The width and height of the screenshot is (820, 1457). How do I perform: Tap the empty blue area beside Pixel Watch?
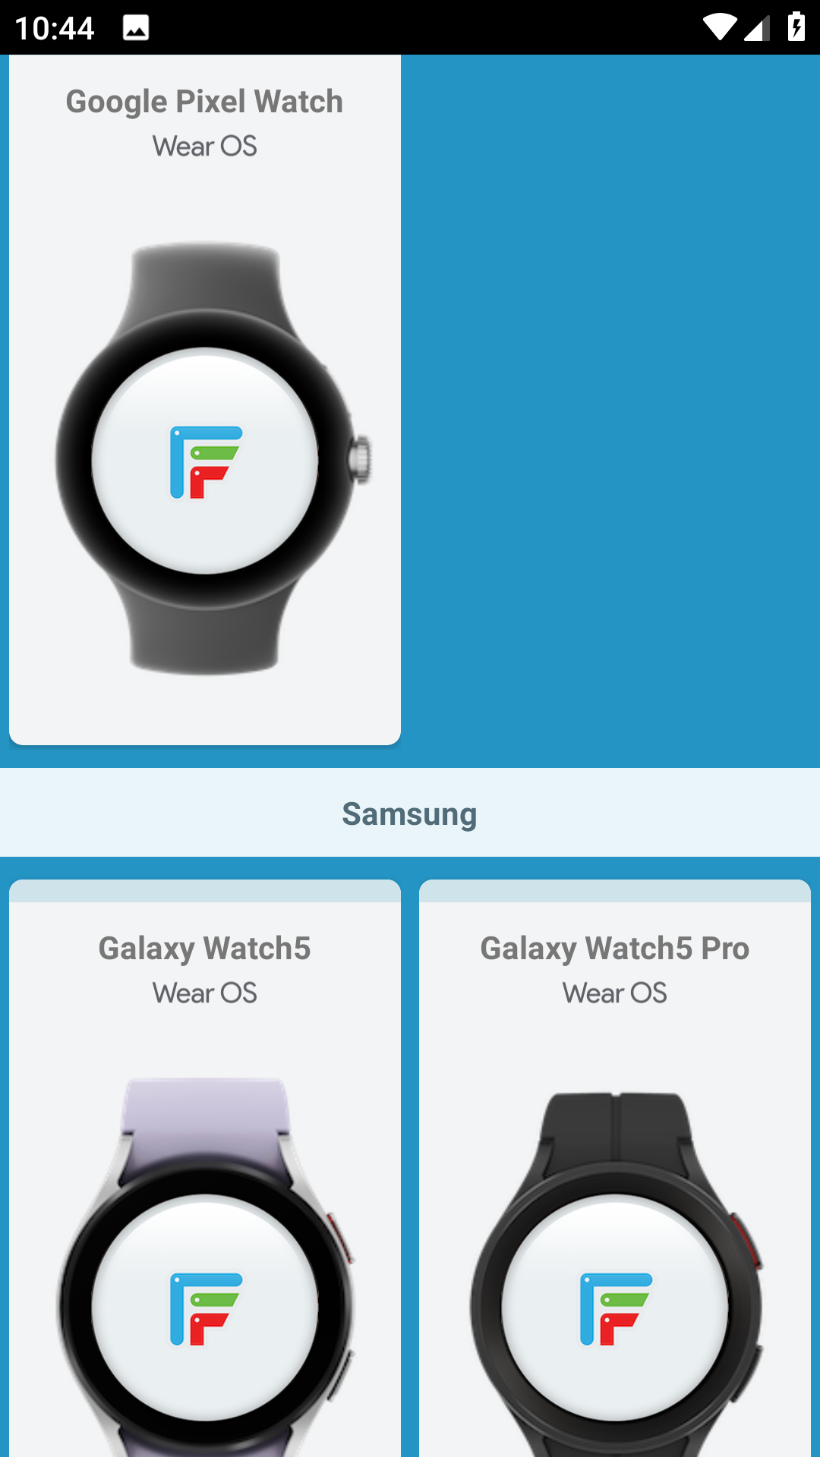(x=610, y=410)
